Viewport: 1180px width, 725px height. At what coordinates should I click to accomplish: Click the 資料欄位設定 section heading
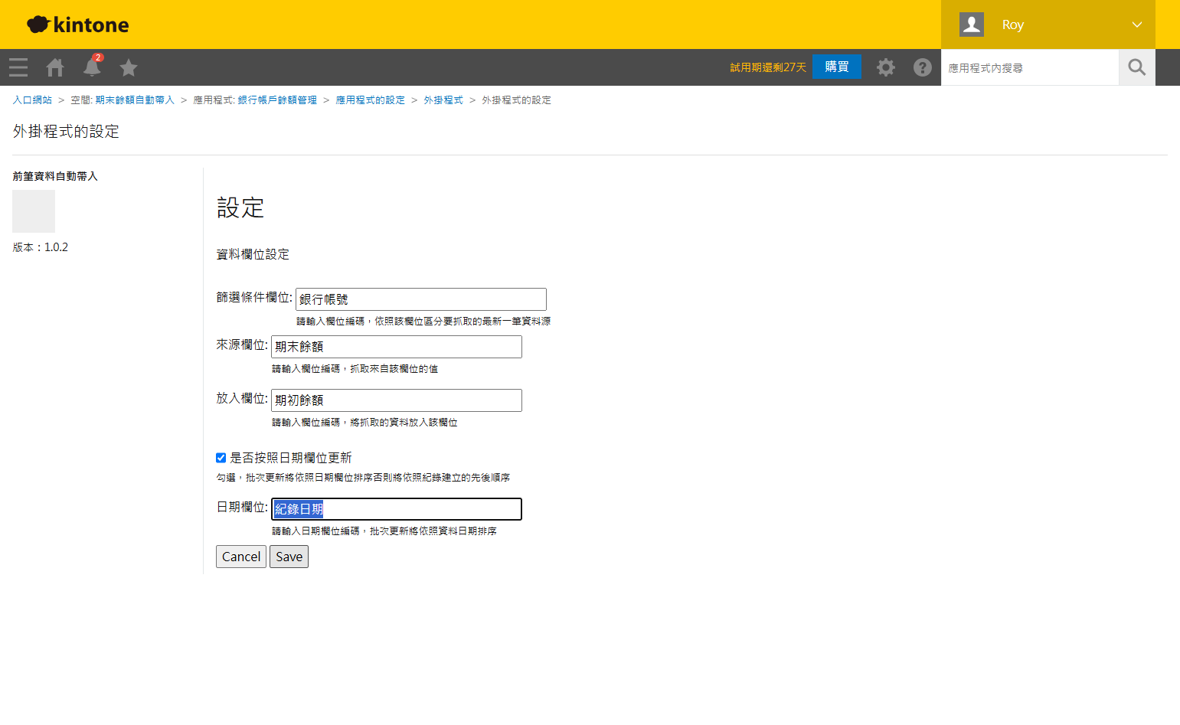click(x=253, y=254)
